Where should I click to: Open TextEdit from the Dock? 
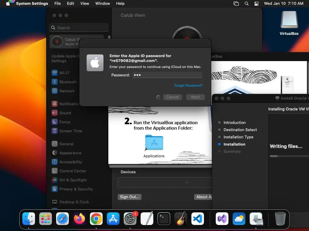click(x=147, y=219)
